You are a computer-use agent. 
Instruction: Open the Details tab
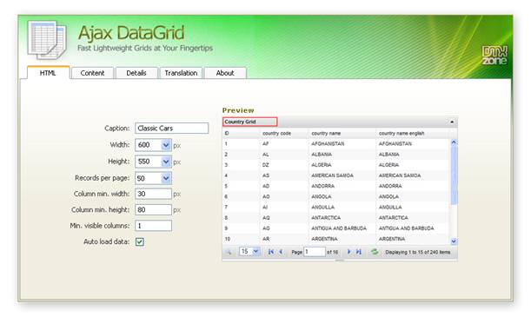(136, 73)
